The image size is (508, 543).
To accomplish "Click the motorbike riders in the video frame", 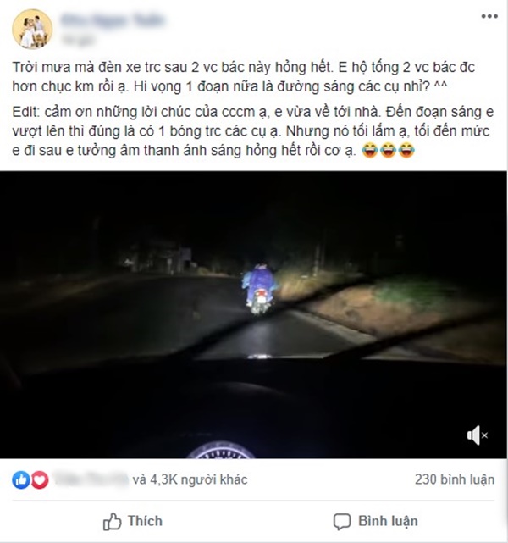I will [259, 289].
